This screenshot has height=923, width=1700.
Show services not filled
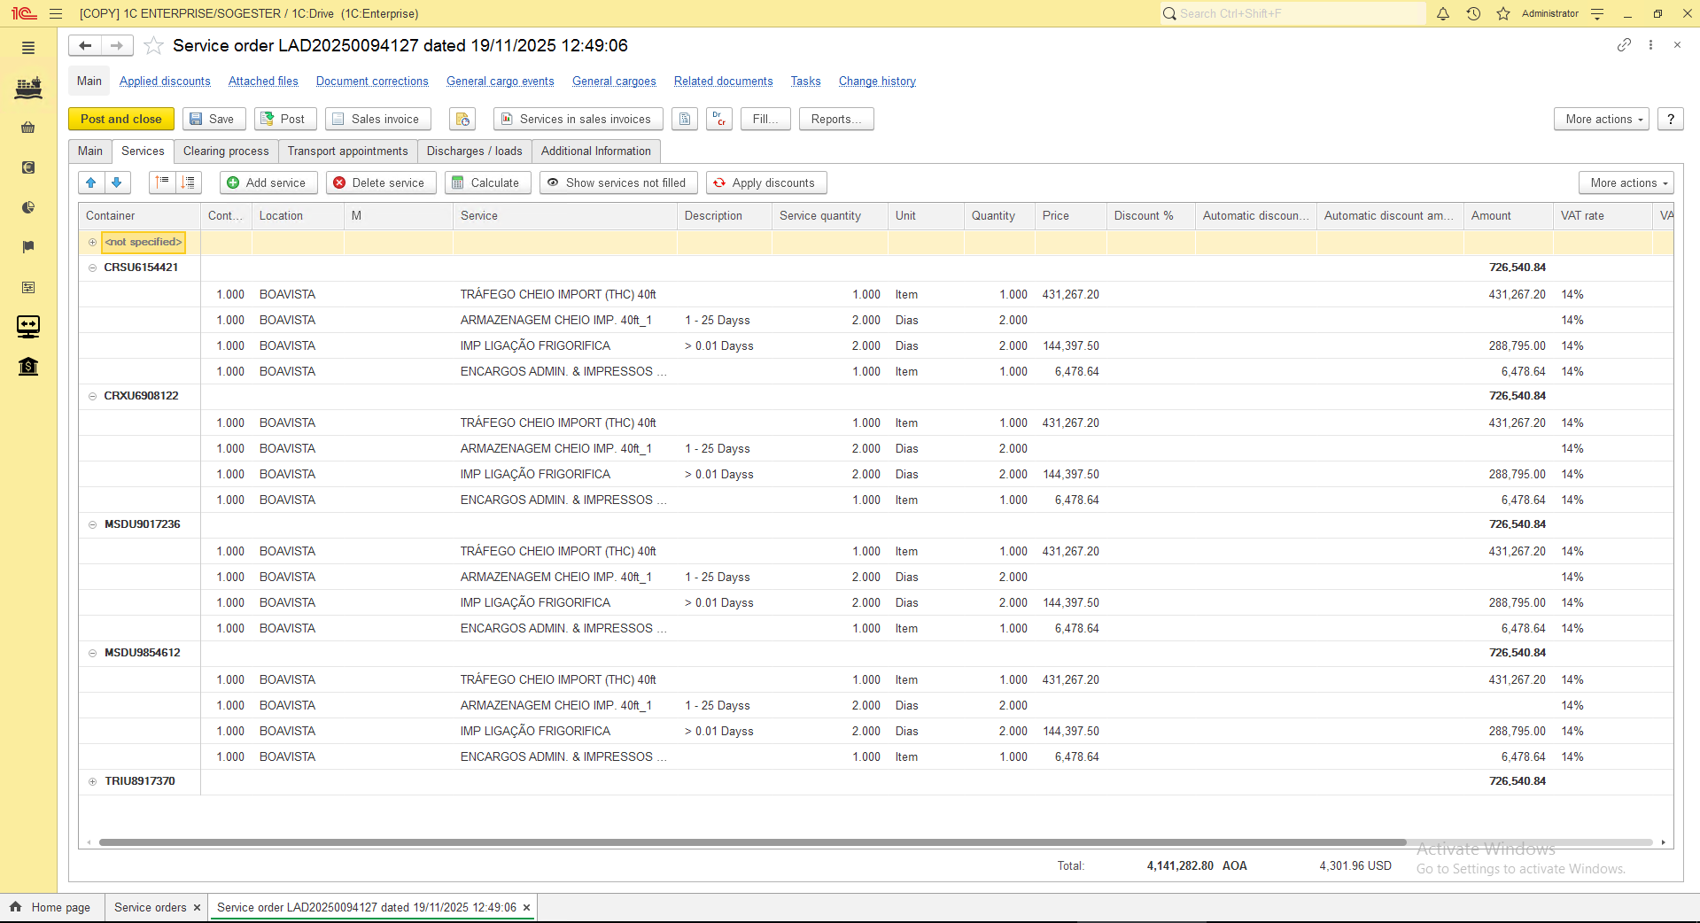point(618,182)
